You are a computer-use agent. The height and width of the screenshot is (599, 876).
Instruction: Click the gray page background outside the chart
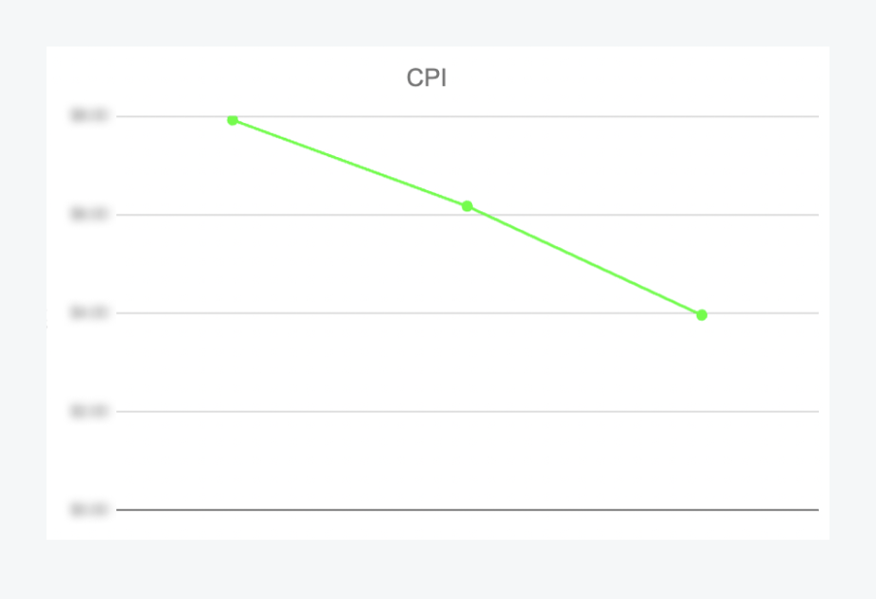[436, 572]
